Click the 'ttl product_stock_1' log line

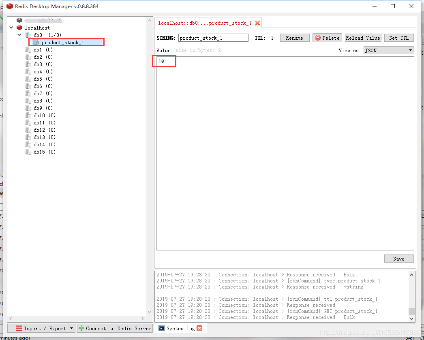pos(267,299)
